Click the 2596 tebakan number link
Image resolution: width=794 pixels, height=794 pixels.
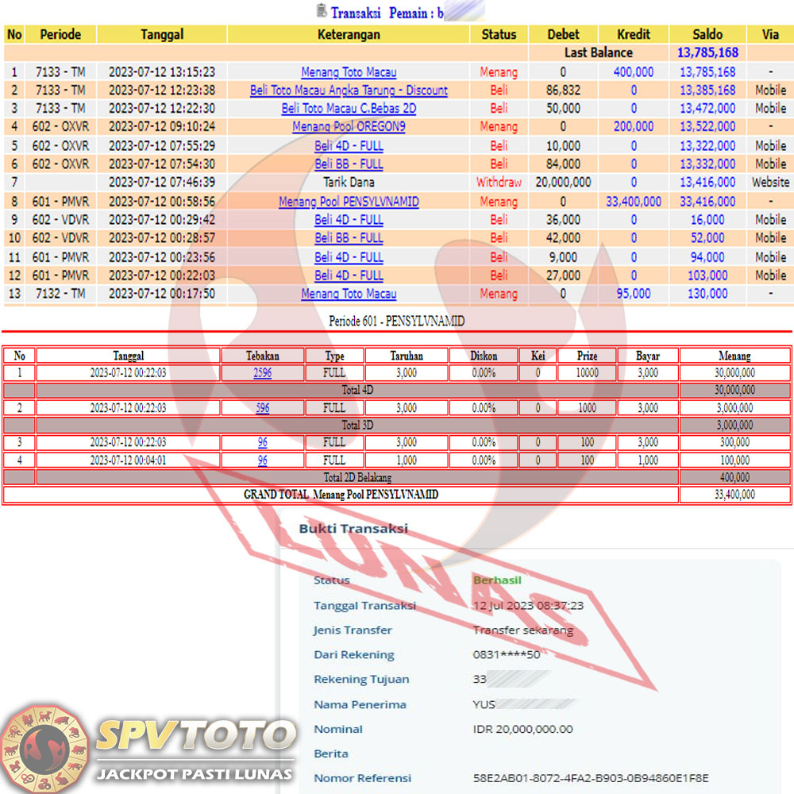point(262,373)
